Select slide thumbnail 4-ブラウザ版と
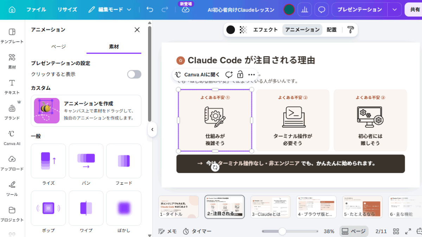 tap(316, 207)
